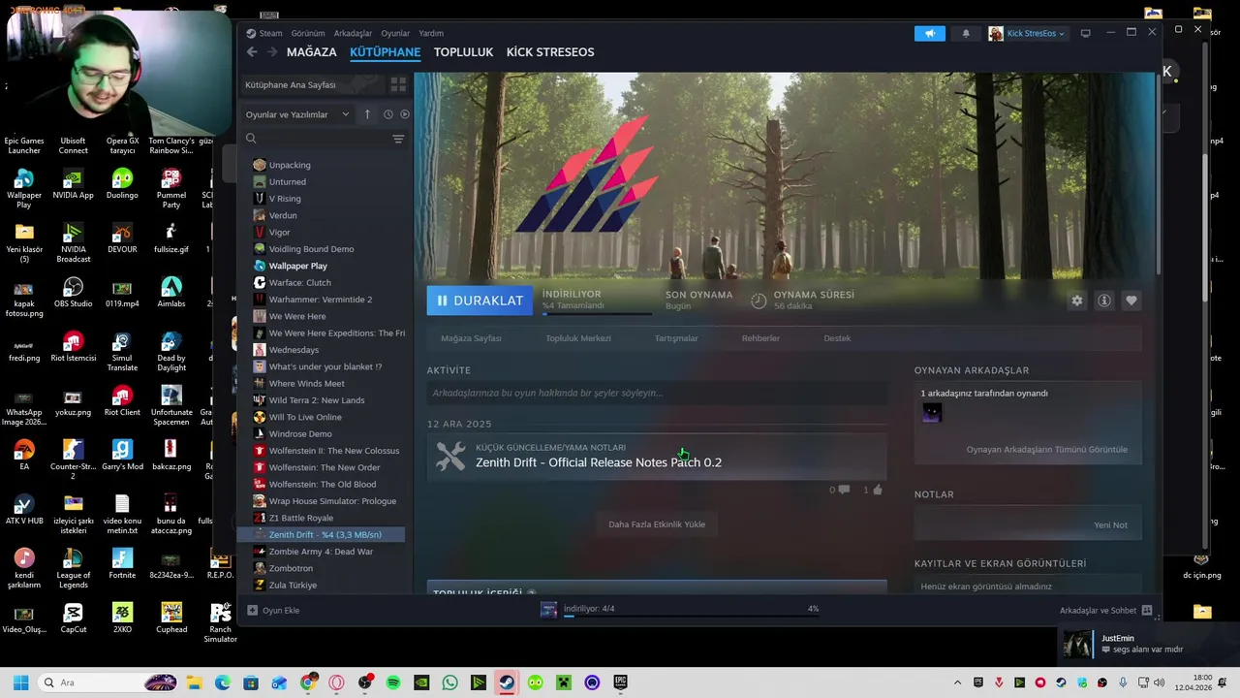Open Yardım menu

(431, 33)
